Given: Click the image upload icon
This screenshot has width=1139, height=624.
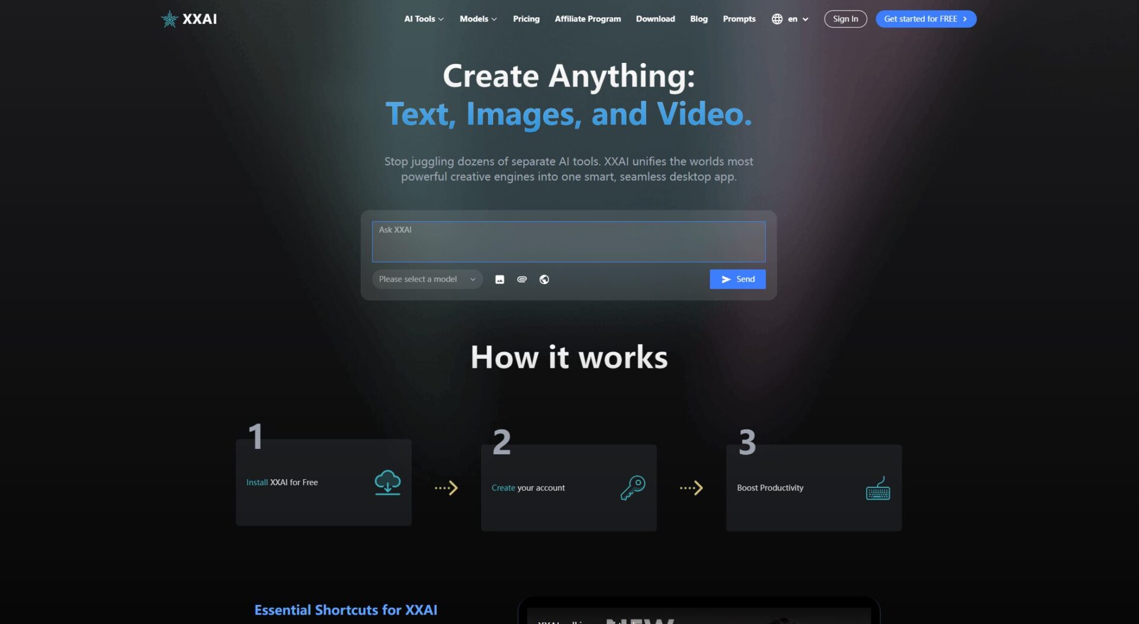Looking at the screenshot, I should click(499, 279).
